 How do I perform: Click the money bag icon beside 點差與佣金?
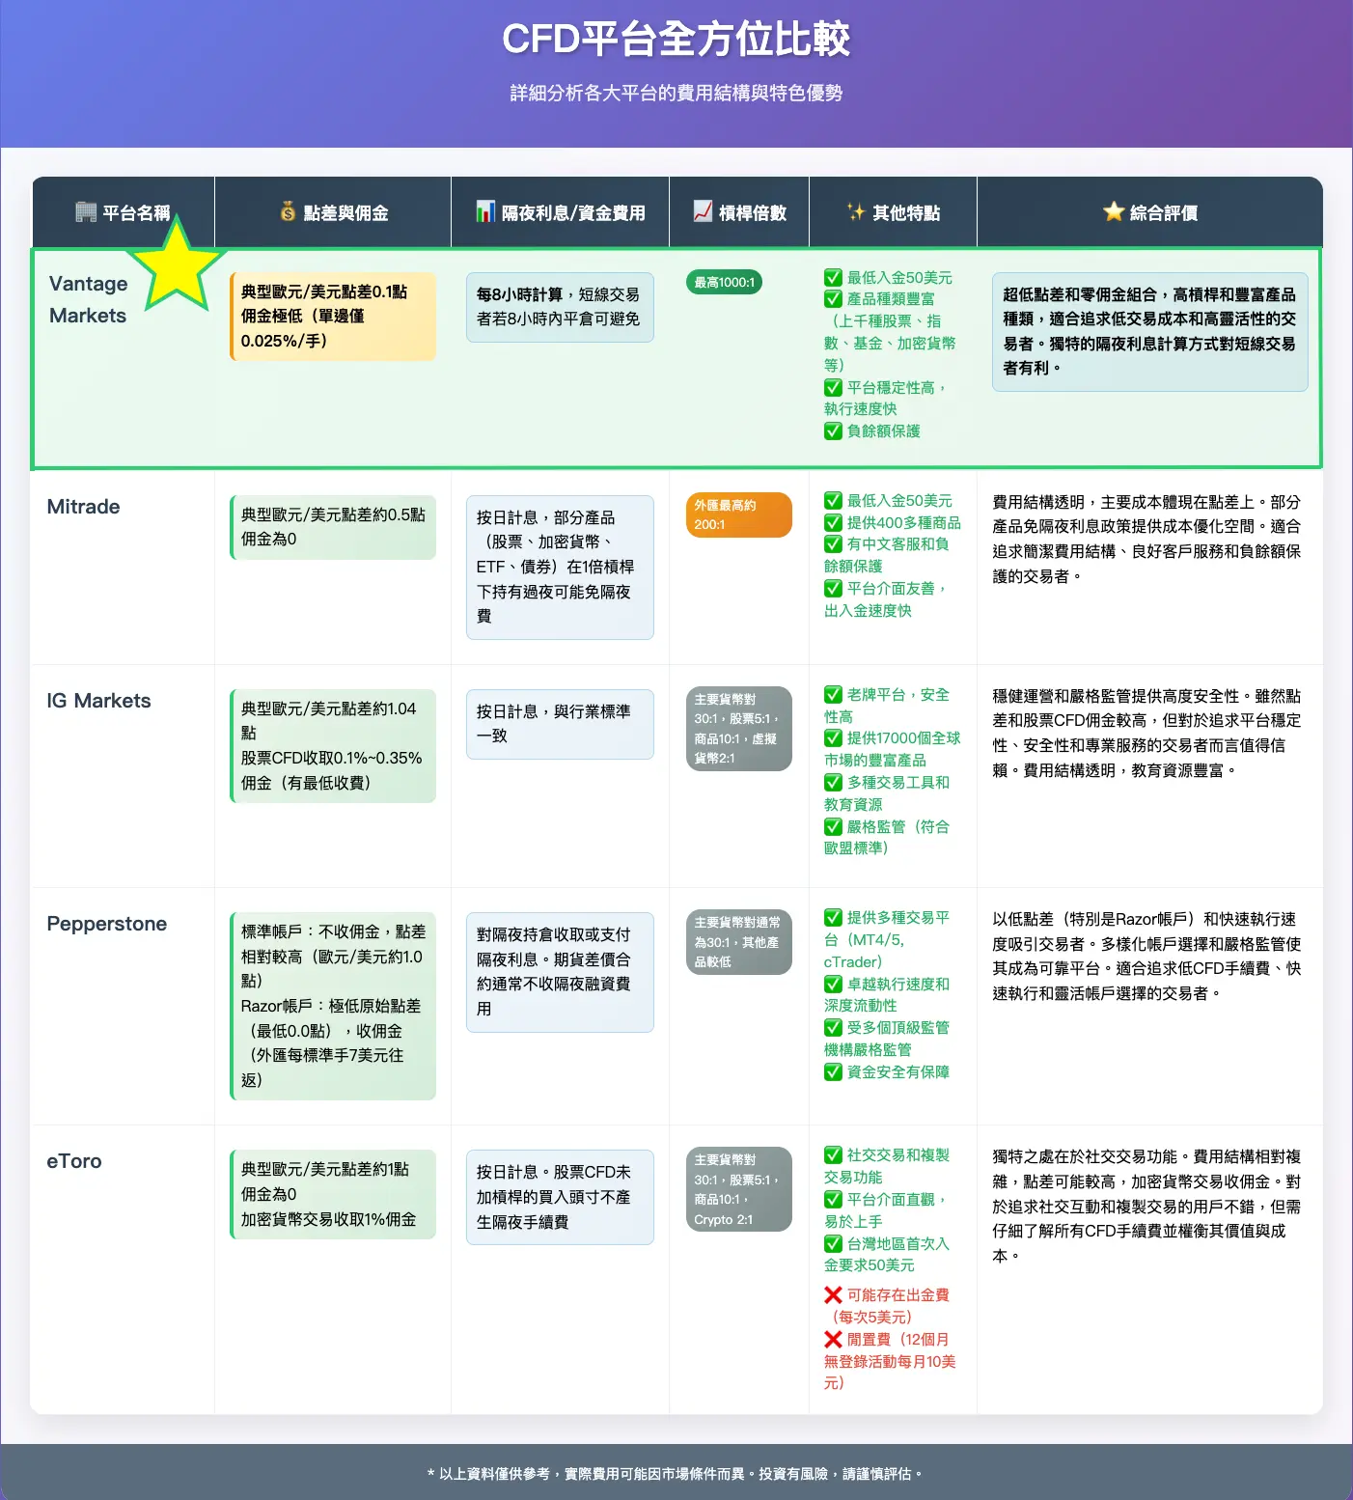click(x=288, y=212)
